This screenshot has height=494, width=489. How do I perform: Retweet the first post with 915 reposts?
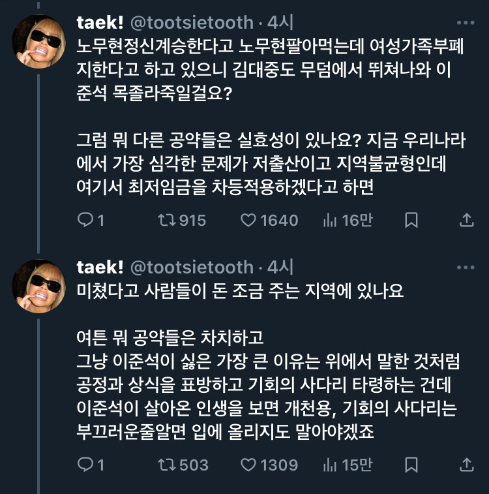pyautogui.click(x=168, y=221)
